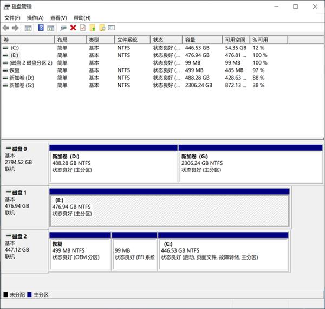
Task: Click the 磁盘 0 disk label panel
Action: [24, 163]
